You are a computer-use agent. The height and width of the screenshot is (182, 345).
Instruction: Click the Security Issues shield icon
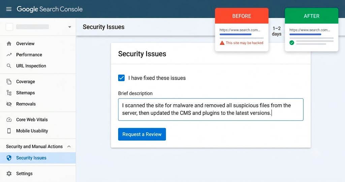point(9,158)
